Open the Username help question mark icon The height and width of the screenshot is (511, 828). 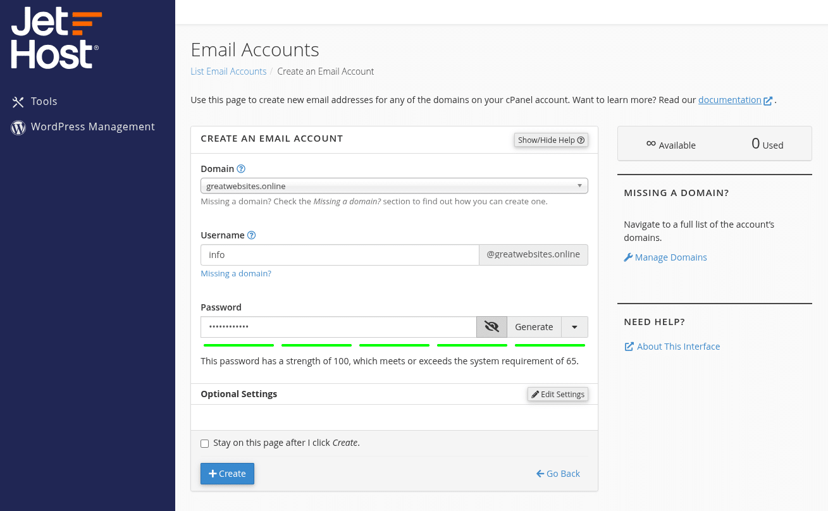(251, 235)
